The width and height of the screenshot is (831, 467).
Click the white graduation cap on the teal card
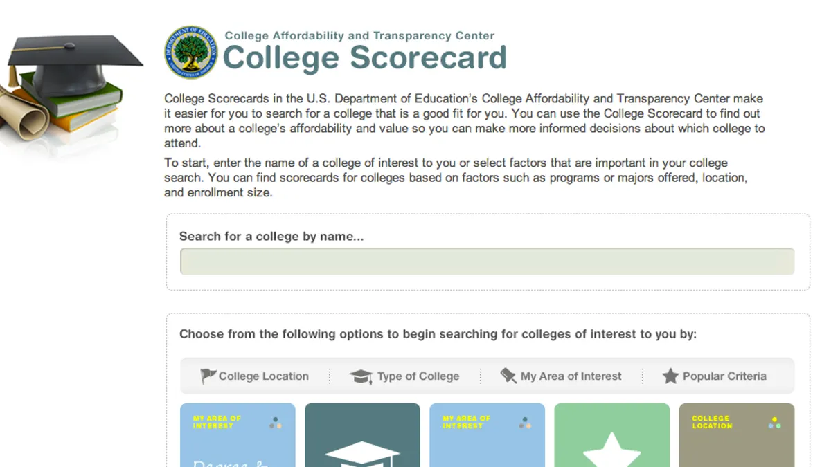tap(362, 453)
